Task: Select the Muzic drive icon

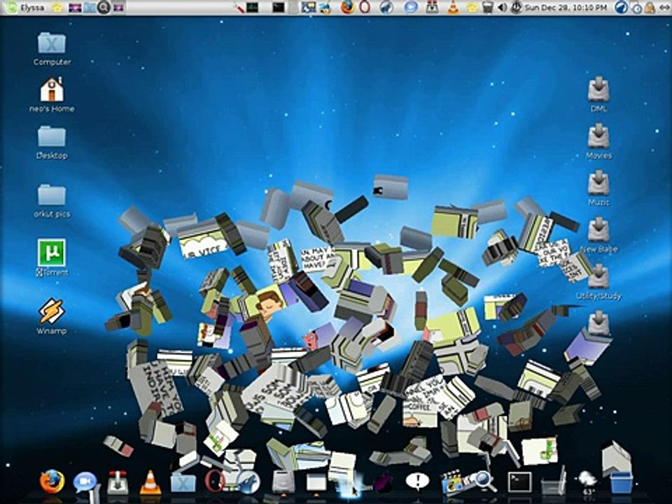Action: (x=598, y=188)
